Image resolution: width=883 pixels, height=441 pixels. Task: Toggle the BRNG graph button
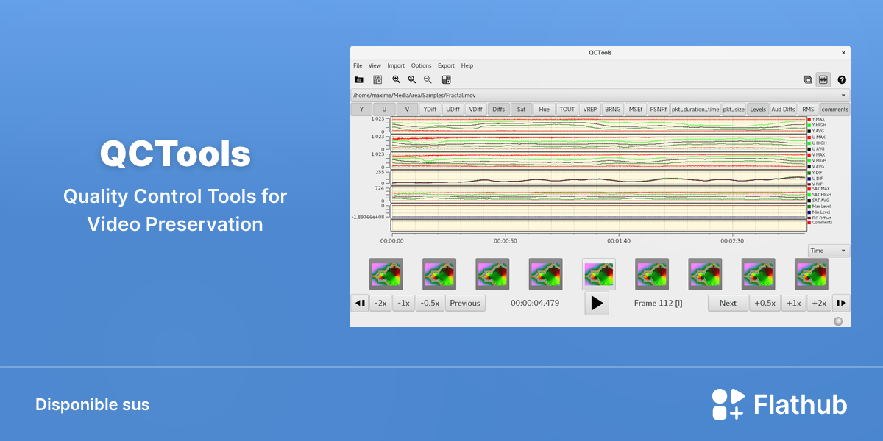click(x=612, y=109)
